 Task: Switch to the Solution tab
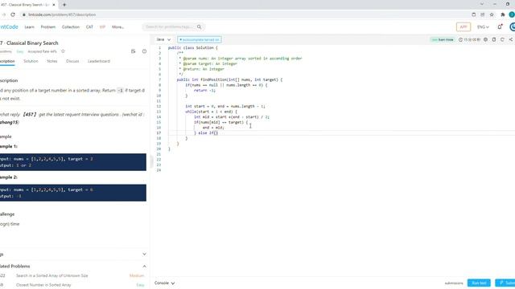click(x=31, y=61)
